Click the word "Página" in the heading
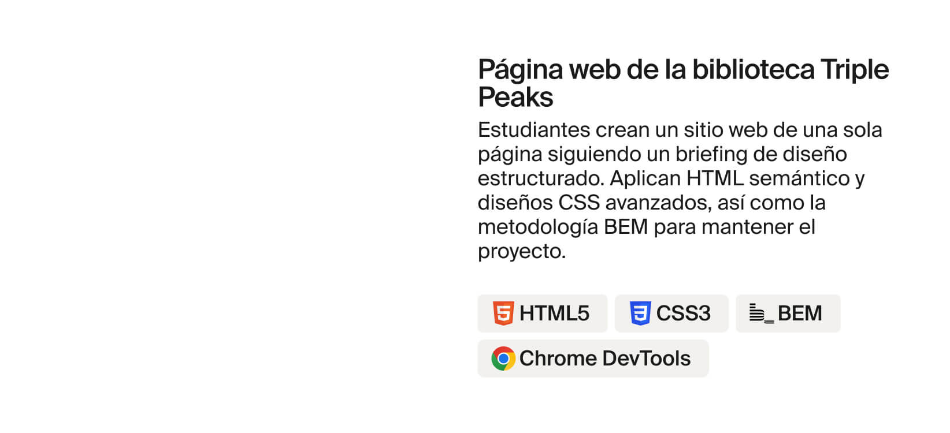 coord(521,70)
